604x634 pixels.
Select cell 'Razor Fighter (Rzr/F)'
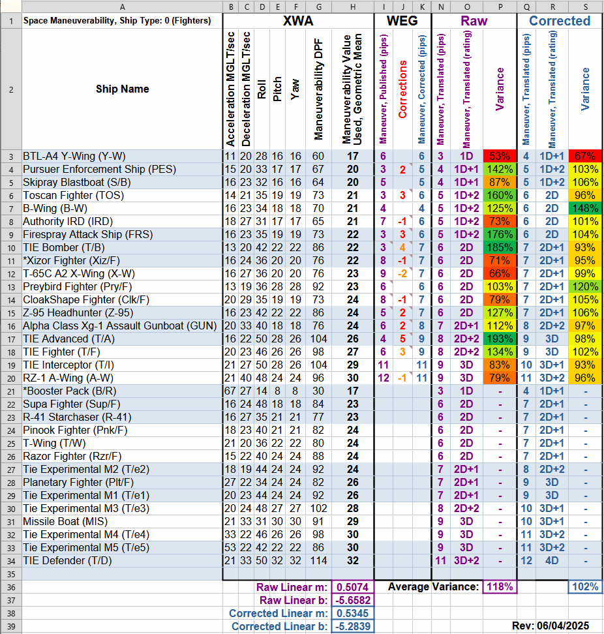coord(122,456)
